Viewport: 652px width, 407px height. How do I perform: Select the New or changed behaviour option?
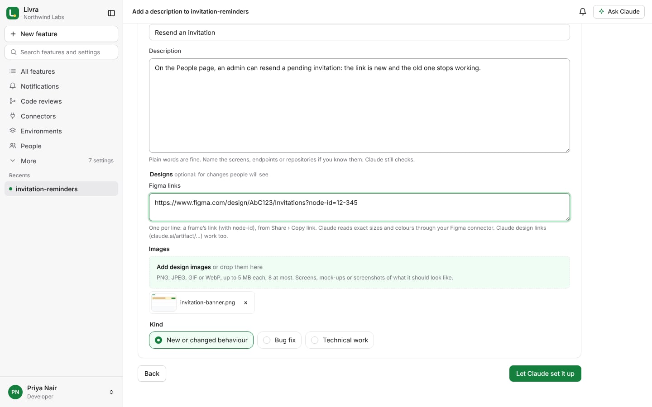click(x=201, y=340)
